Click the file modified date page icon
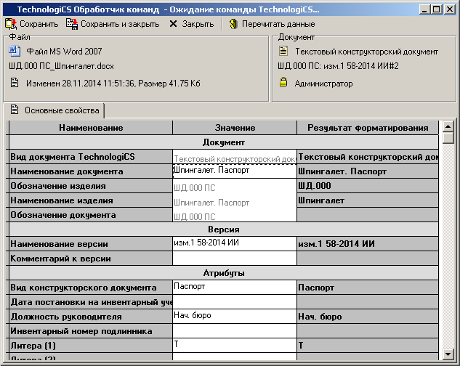Screen dimensions: 460x366 [x=15, y=83]
